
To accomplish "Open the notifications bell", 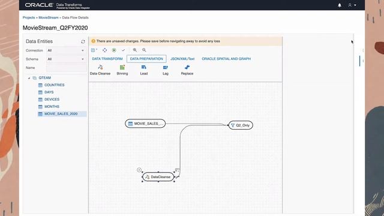I will (x=340, y=5).
